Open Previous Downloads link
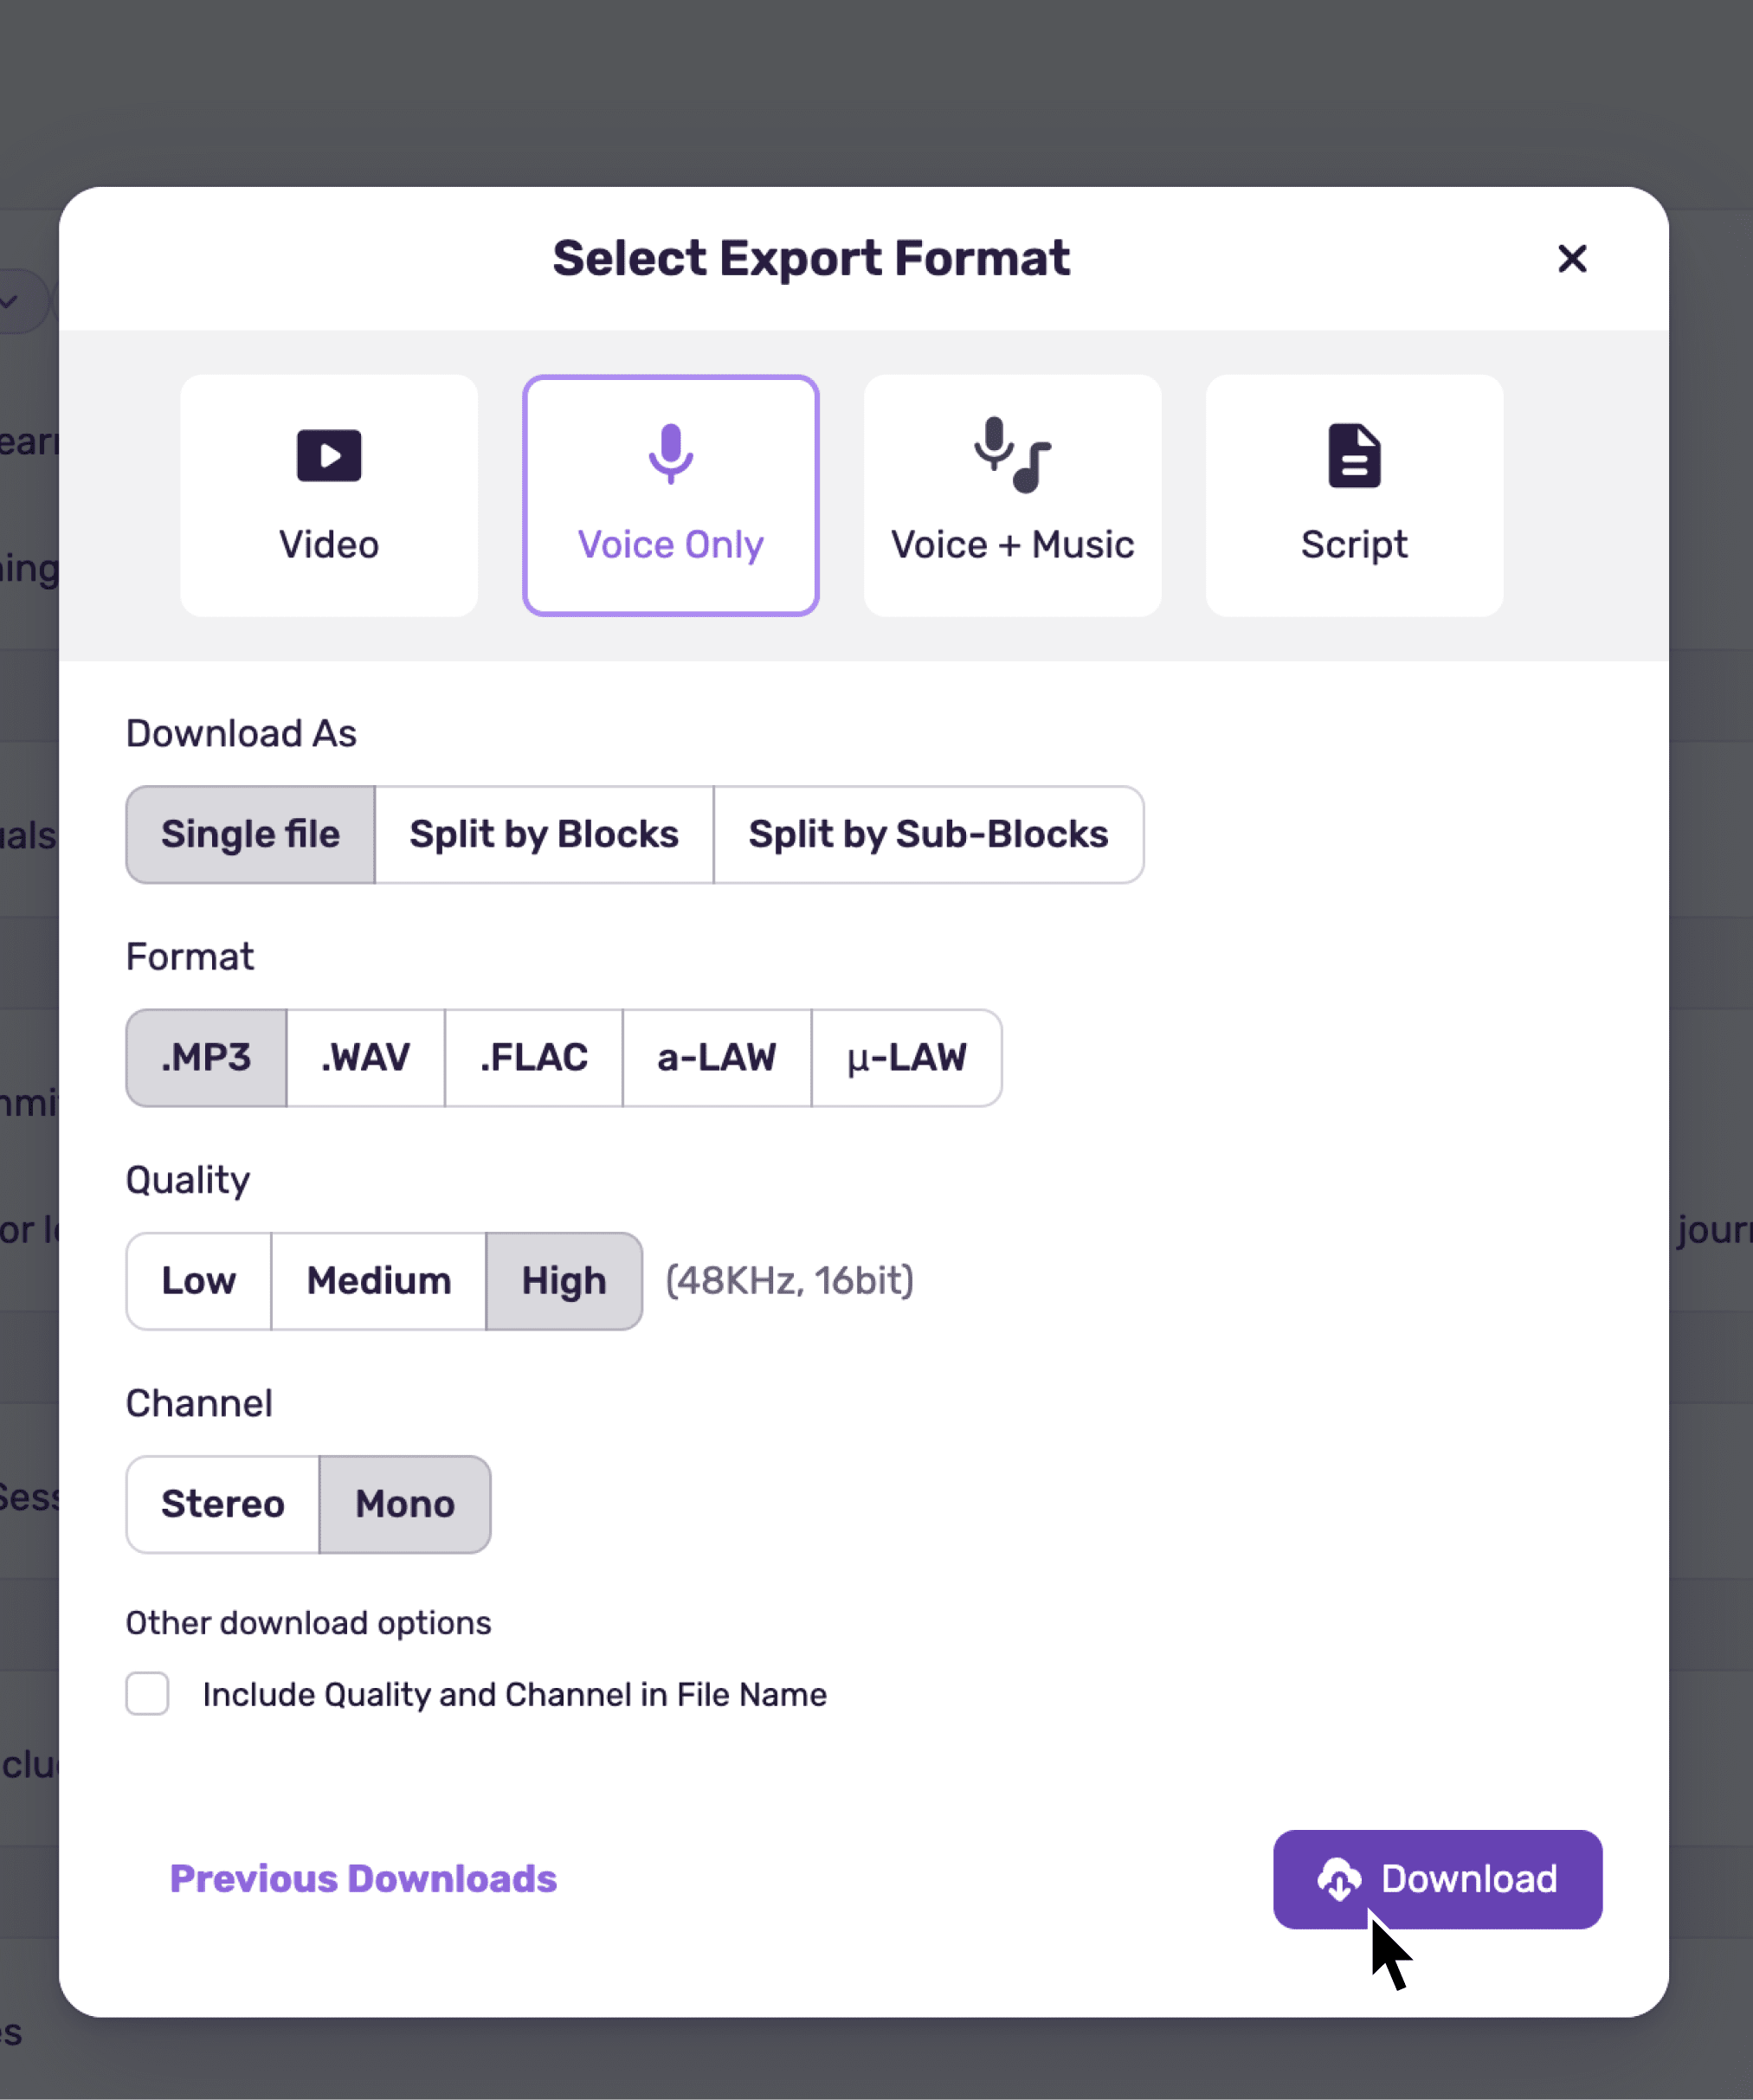The image size is (1753, 2100). pos(363,1880)
